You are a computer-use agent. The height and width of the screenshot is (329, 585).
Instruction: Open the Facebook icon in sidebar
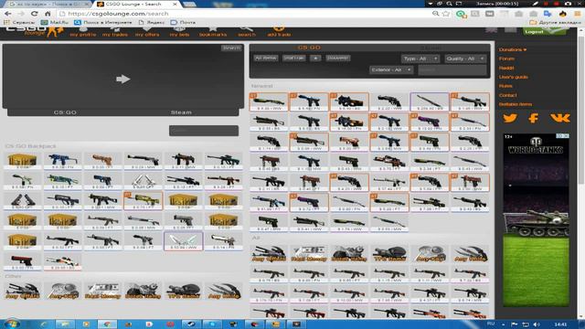(534, 118)
